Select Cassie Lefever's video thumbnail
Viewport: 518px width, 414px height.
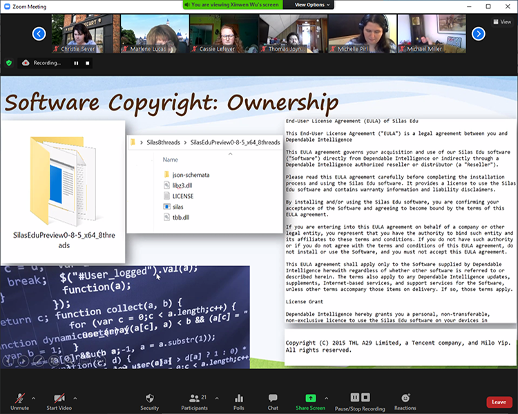224,33
